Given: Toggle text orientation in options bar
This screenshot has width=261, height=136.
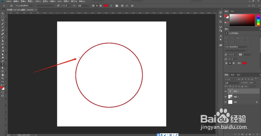Looking at the screenshot, I should [x=11, y=6].
